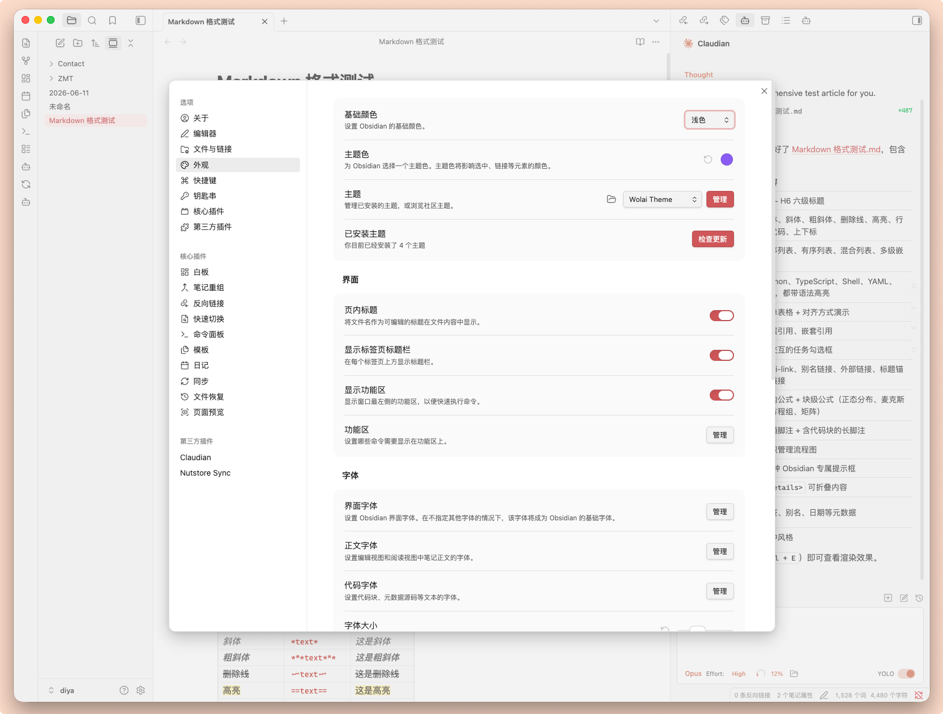Click 管理 button for 代码字体
Image resolution: width=943 pixels, height=714 pixels.
720,591
